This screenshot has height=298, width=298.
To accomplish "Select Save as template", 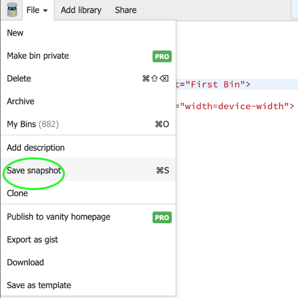I will coord(88,285).
